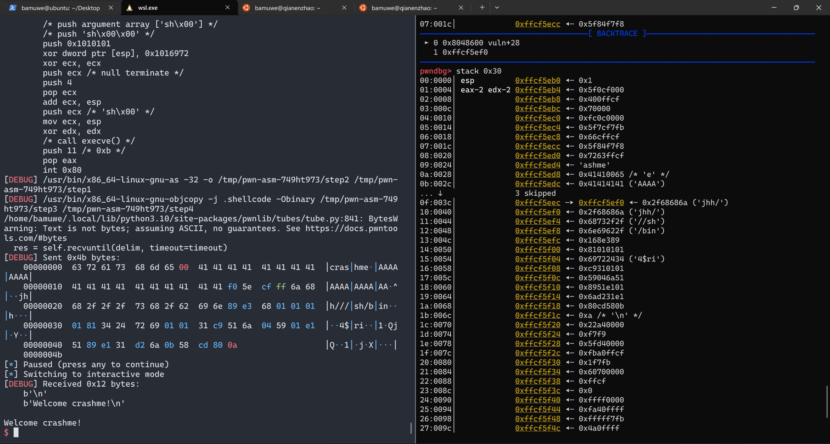Click address 0xffcf5eec at row 0f:003c
830x444 pixels.
[538, 203]
